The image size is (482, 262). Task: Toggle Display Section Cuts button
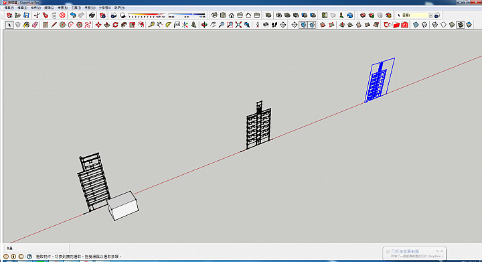point(312,25)
